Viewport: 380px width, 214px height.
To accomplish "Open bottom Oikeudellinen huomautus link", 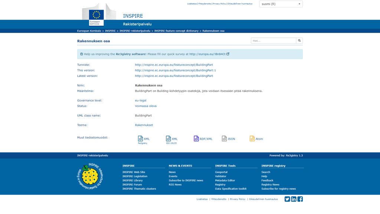I will click(x=263, y=199).
